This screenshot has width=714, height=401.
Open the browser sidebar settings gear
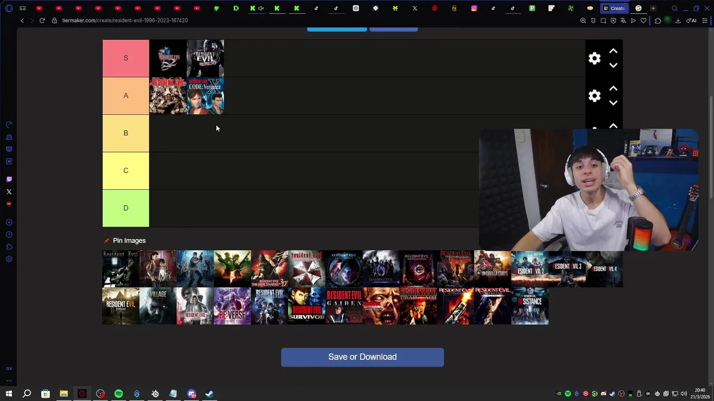[9, 259]
